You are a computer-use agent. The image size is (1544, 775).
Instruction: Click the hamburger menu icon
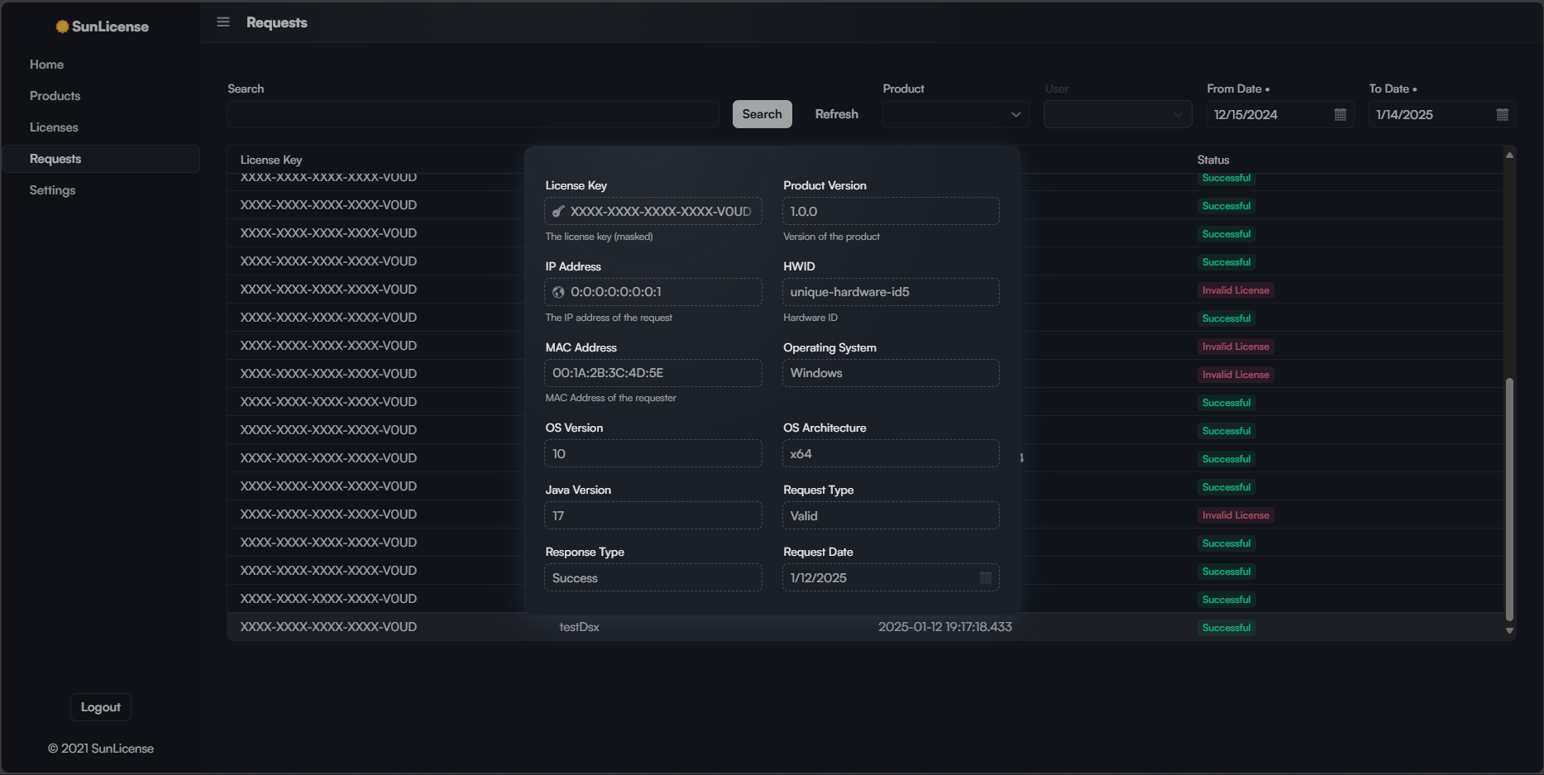[223, 22]
